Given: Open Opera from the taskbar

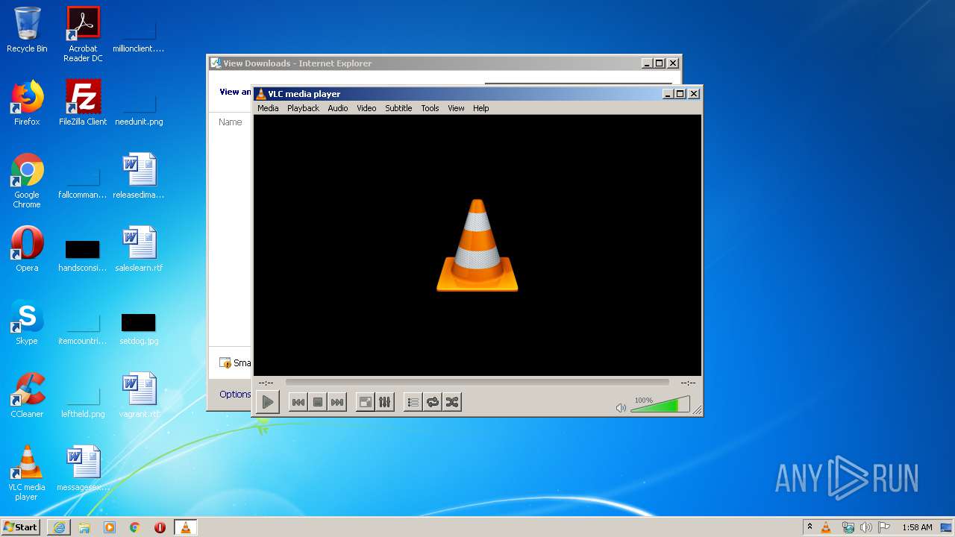Looking at the screenshot, I should [x=160, y=527].
